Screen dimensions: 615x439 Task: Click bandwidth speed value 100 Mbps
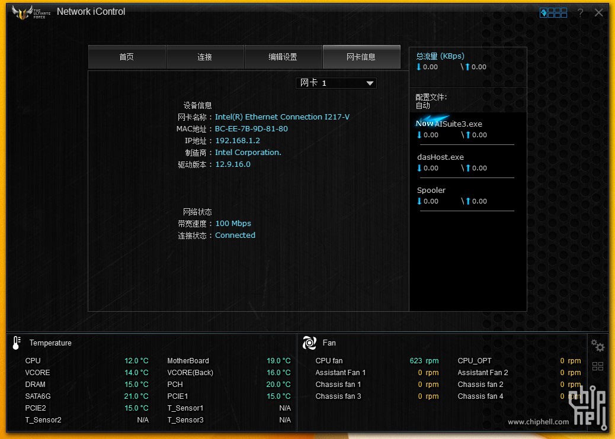pos(233,224)
